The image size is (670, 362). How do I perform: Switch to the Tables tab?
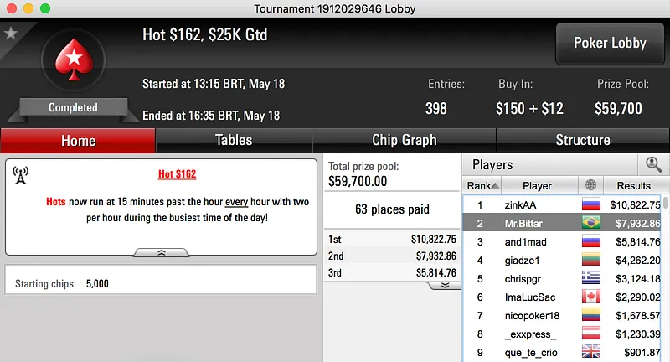tap(234, 140)
